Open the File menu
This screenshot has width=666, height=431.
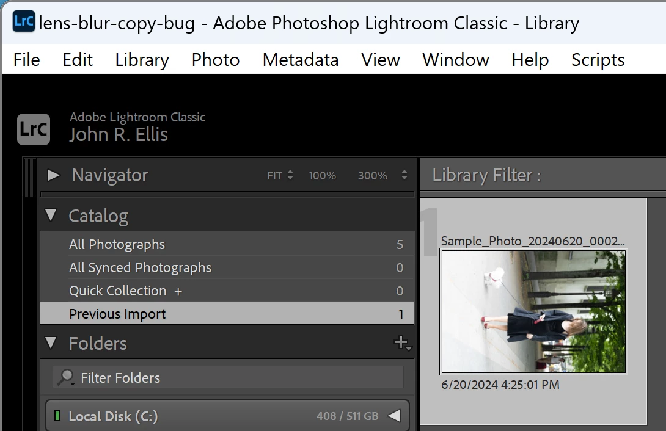(x=26, y=60)
